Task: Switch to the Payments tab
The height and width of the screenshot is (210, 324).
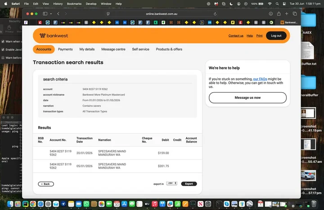Action: (65, 49)
